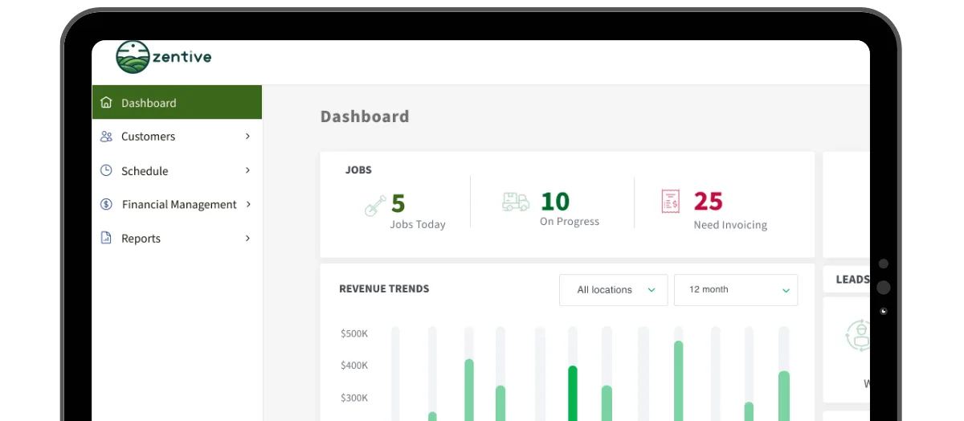Click the Reports document icon

[x=106, y=238]
